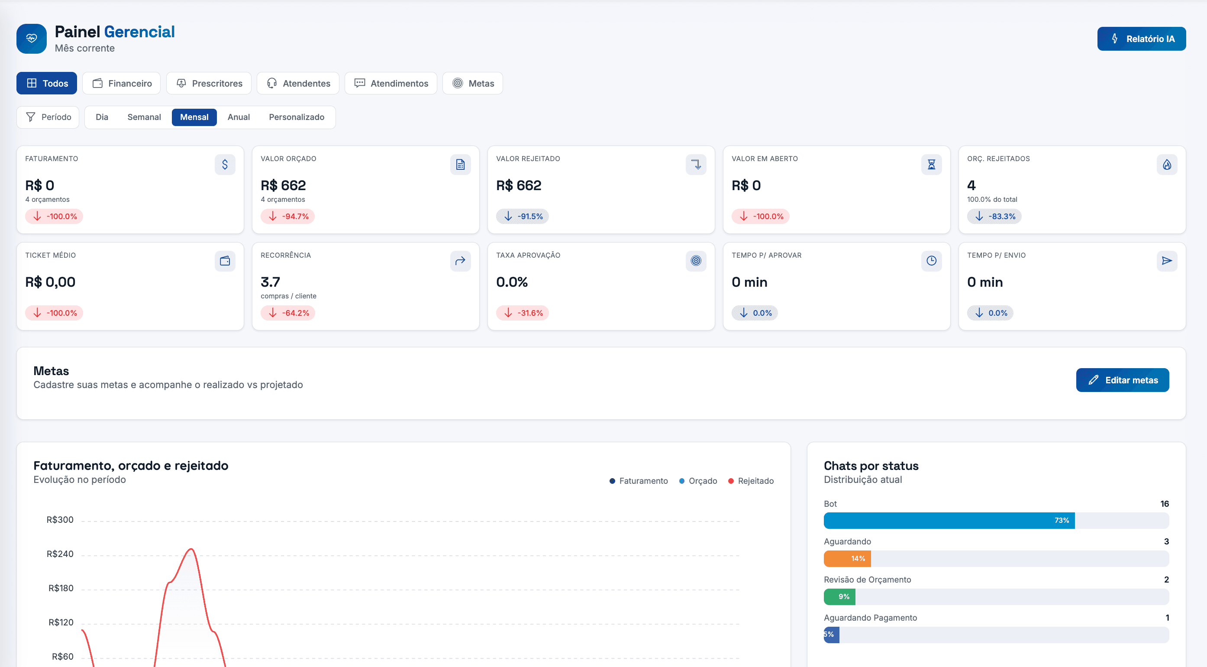Toggle the Faturamento legend series

pos(639,481)
